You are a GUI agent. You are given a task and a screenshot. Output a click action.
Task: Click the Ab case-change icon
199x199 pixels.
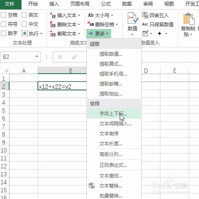coord(91,15)
